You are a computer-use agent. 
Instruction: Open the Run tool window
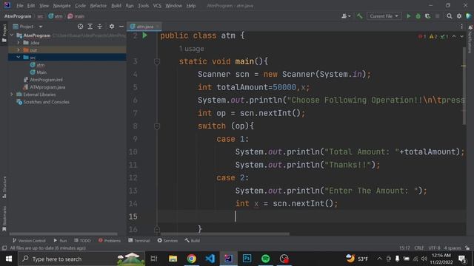60,240
